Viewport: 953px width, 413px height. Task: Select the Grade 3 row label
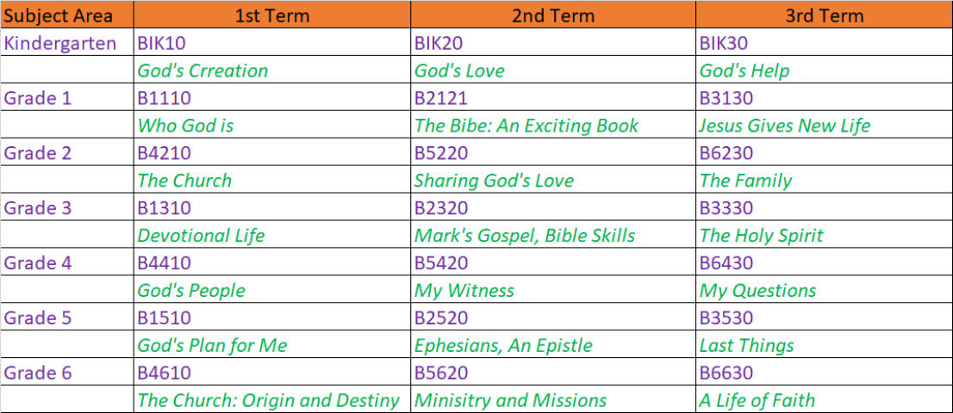tap(37, 208)
